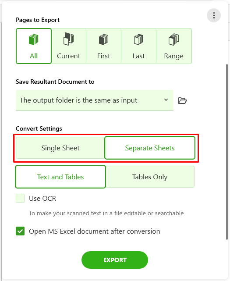This screenshot has width=230, height=281.
Task: Select Text and Tables convert setting
Action: pyautogui.click(x=60, y=177)
